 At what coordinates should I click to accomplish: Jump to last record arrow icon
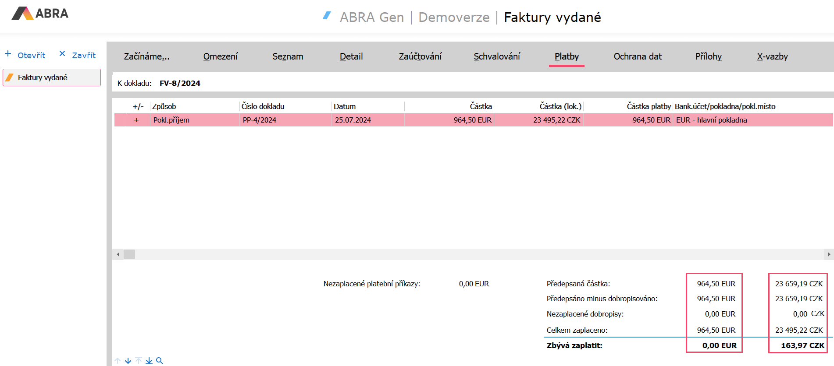[x=149, y=361]
